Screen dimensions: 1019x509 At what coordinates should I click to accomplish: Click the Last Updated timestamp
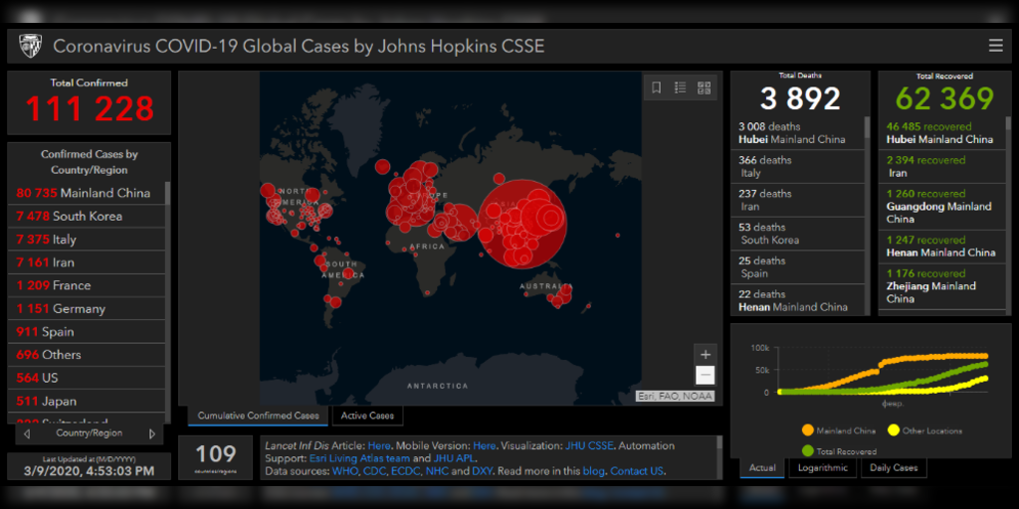click(89, 470)
